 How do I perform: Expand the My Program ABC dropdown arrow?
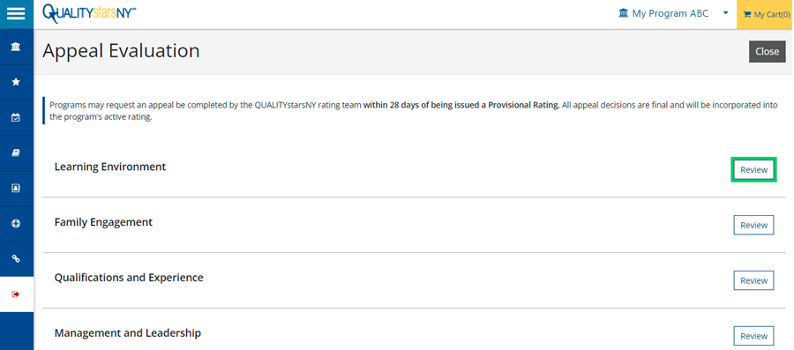coord(726,13)
